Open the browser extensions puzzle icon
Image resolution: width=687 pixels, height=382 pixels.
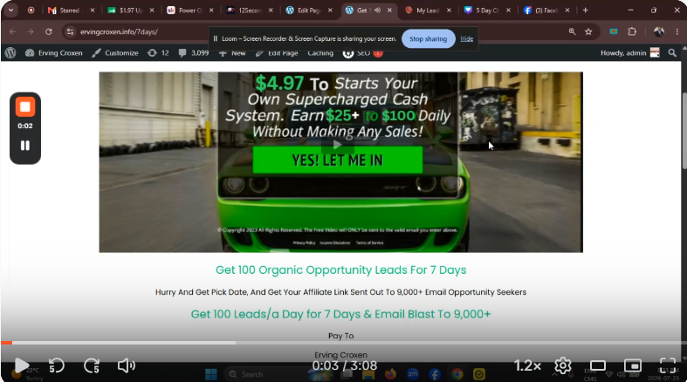point(632,31)
